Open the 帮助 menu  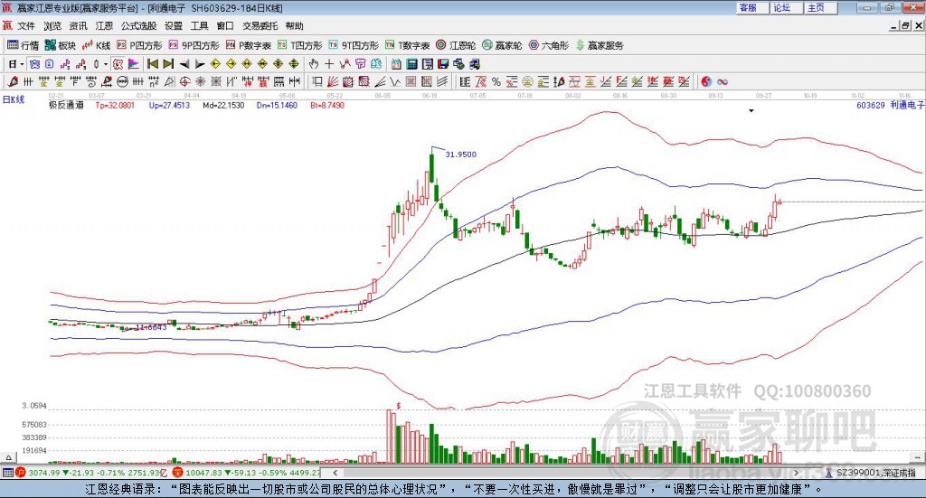294,26
